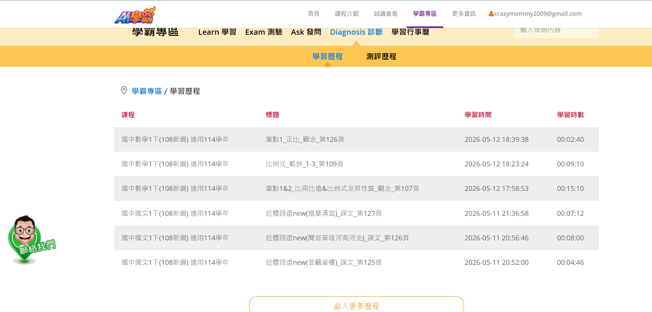Image resolution: width=652 pixels, height=312 pixels.
Task: Click 國中國文1下 course cell in 21:36:58 row
Action: coord(175,213)
